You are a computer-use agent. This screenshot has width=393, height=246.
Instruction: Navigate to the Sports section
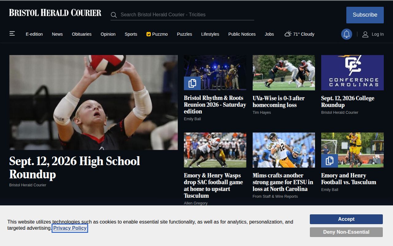(131, 34)
